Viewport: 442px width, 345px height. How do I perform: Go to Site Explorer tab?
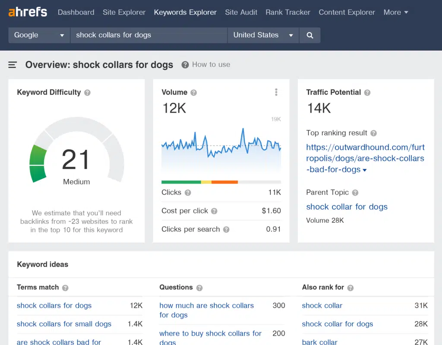pyautogui.click(x=124, y=12)
